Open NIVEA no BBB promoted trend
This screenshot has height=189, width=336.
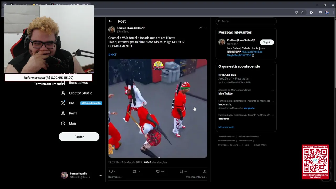click(246, 79)
